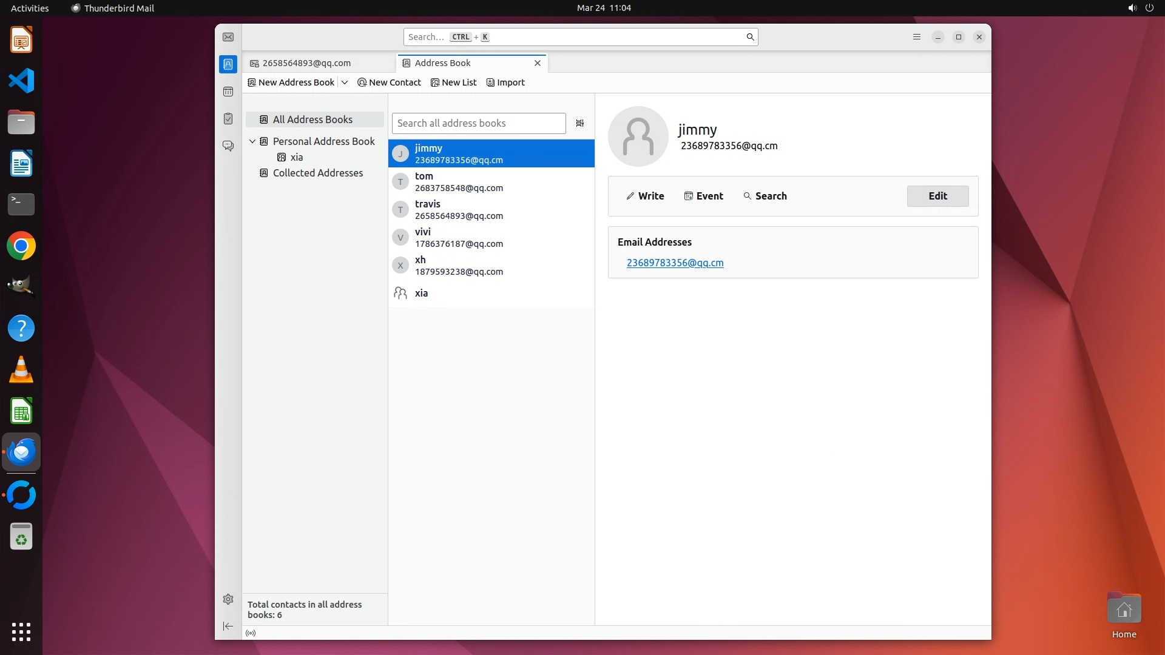This screenshot has height=655, width=1165.
Task: Open the Calendar space icon
Action: coord(228,92)
